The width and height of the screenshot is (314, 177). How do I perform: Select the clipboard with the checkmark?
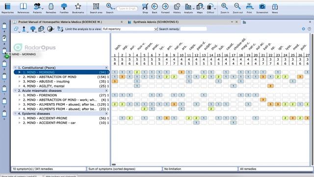4,38
